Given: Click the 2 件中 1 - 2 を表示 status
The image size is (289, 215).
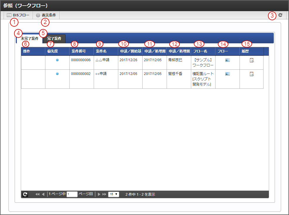Looking at the screenshot, I should tap(140, 194).
